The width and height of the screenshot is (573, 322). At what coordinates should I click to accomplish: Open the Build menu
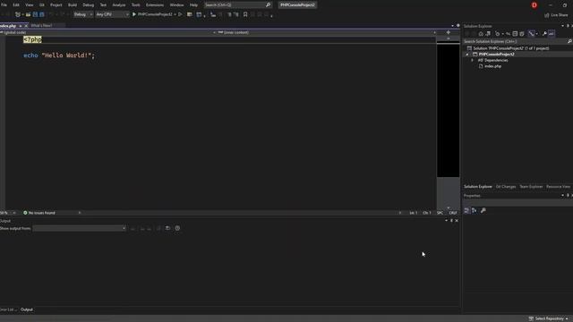(73, 4)
